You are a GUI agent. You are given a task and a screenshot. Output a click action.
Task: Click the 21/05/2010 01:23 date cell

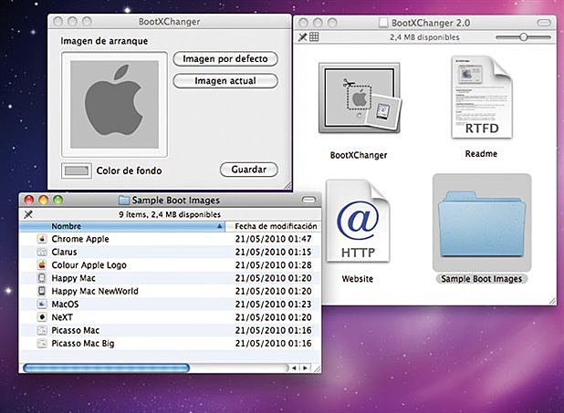[x=274, y=305]
